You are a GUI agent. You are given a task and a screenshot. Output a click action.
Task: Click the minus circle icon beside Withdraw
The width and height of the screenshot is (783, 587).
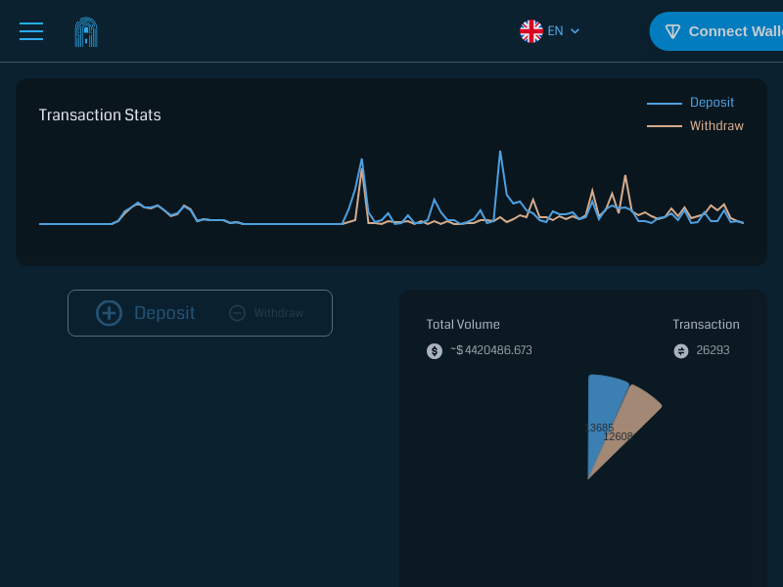[237, 313]
